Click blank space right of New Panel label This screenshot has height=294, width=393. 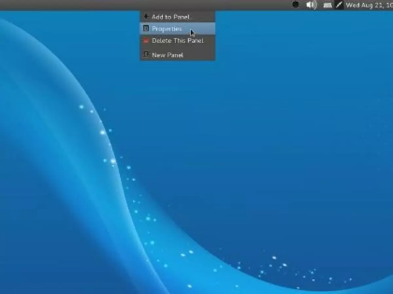[200, 55]
